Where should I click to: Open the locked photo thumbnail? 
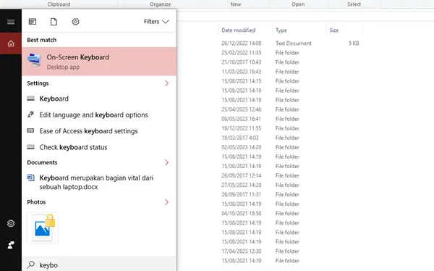(x=43, y=228)
